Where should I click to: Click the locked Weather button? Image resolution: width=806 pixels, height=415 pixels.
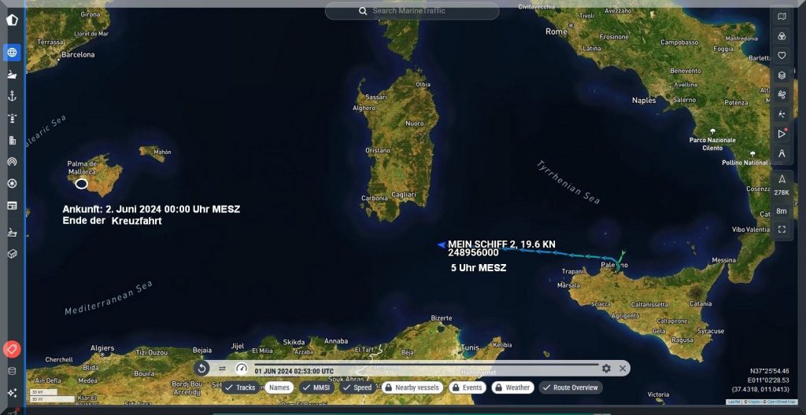(x=512, y=387)
